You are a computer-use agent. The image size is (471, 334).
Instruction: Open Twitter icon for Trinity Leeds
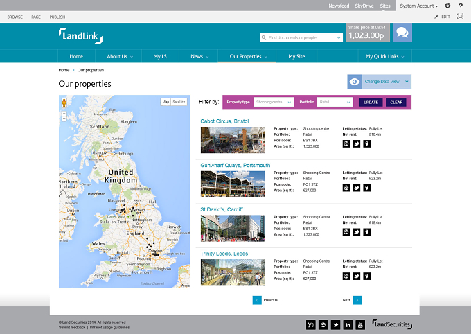356,276
